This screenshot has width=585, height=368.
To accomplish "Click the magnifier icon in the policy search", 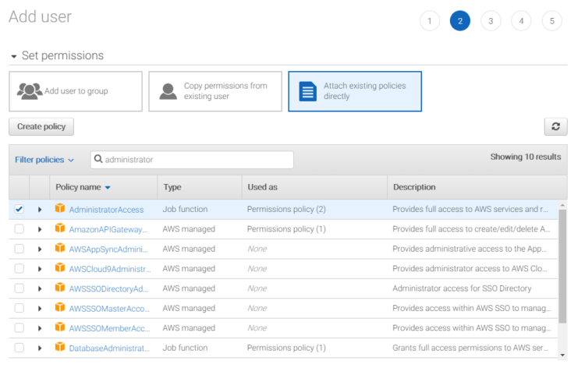I will pyautogui.click(x=98, y=159).
